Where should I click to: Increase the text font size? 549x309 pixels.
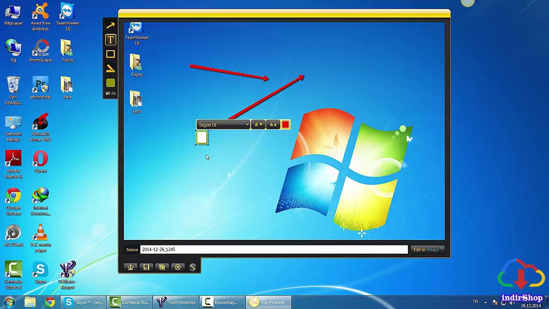tap(273, 125)
